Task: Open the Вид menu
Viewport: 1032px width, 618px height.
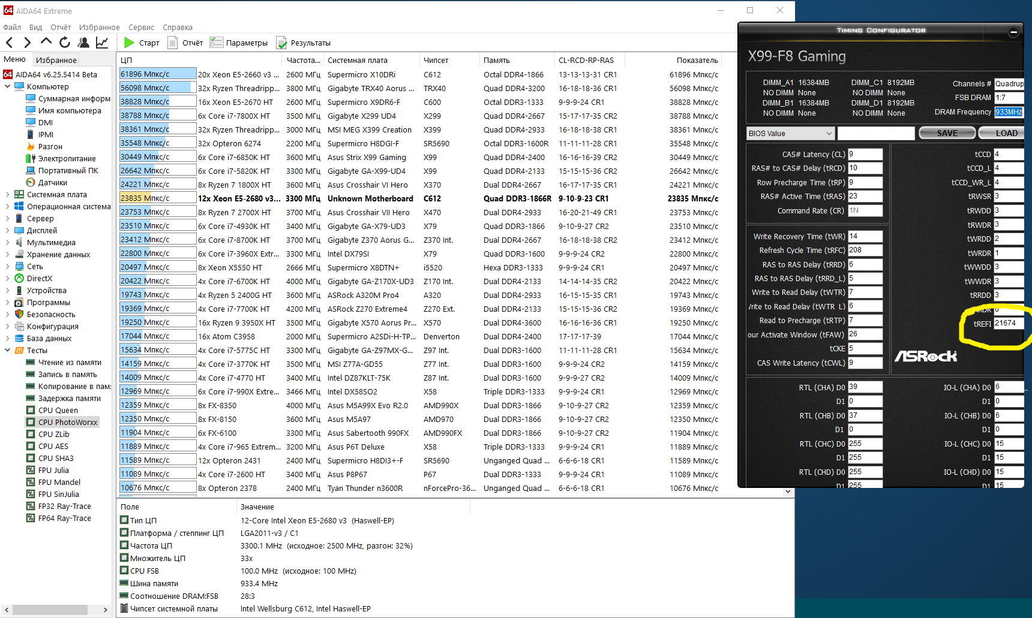Action: [x=35, y=27]
